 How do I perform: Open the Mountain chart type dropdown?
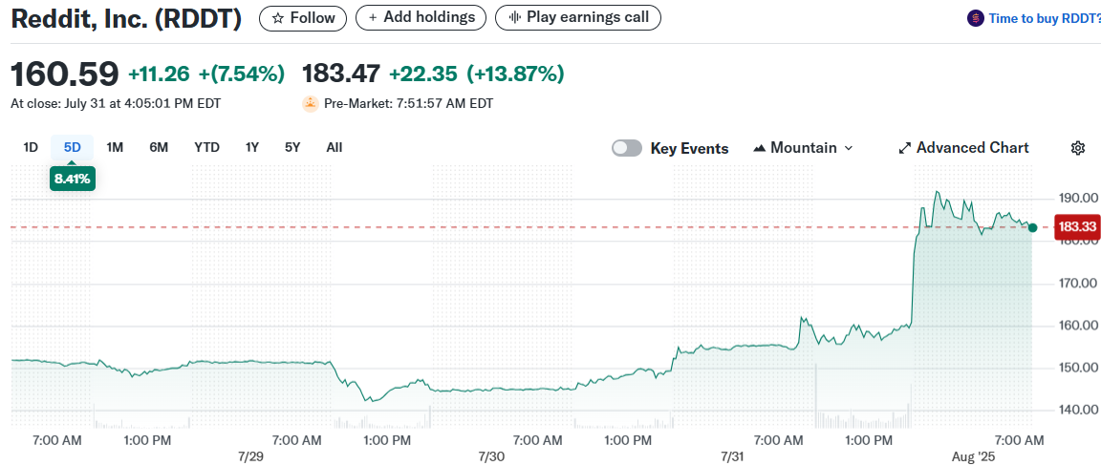(803, 148)
